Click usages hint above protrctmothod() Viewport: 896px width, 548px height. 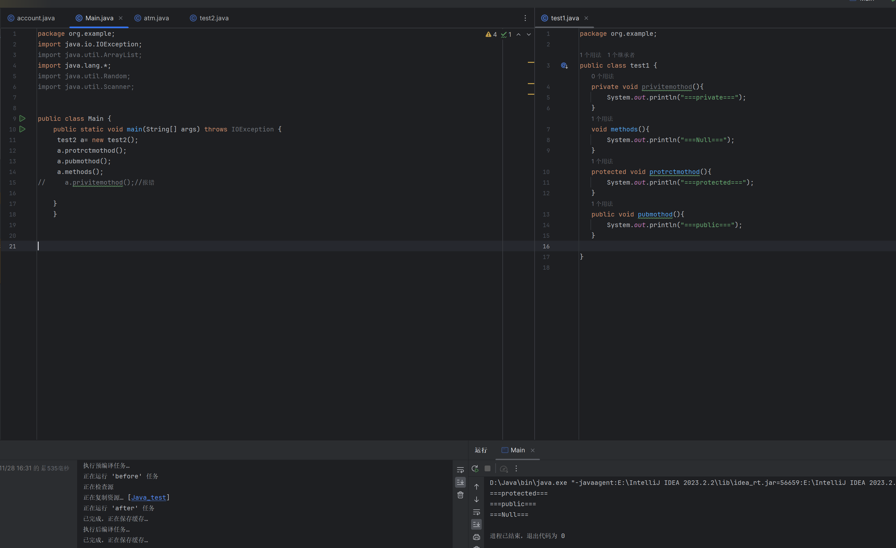tap(602, 161)
